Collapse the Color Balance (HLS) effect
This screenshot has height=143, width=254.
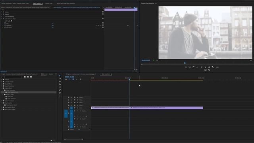2,19
